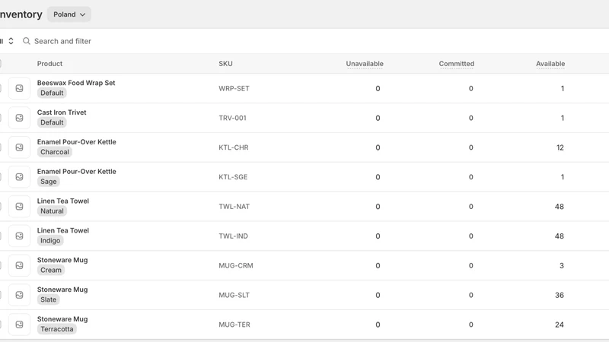
Task: Click SKU KTL-CHR
Action: coord(234,147)
